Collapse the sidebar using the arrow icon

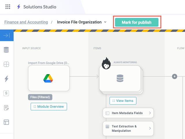click(6, 35)
